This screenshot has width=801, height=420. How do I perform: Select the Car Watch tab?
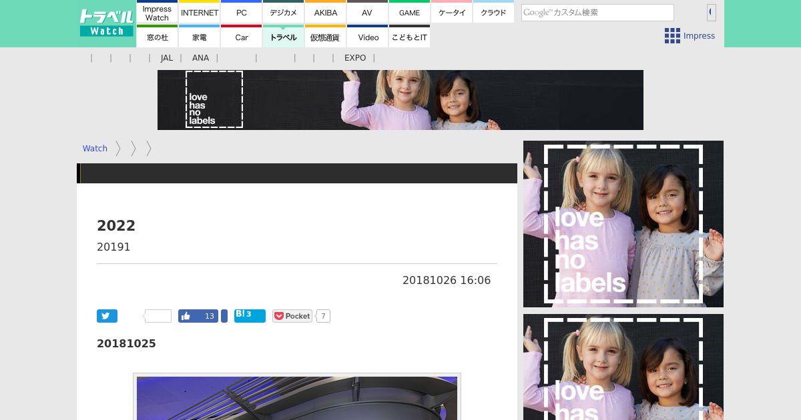(x=241, y=37)
